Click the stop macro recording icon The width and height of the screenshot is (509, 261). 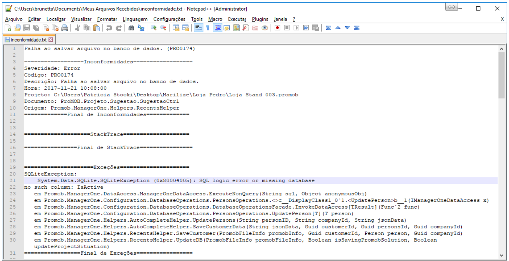pyautogui.click(x=287, y=28)
